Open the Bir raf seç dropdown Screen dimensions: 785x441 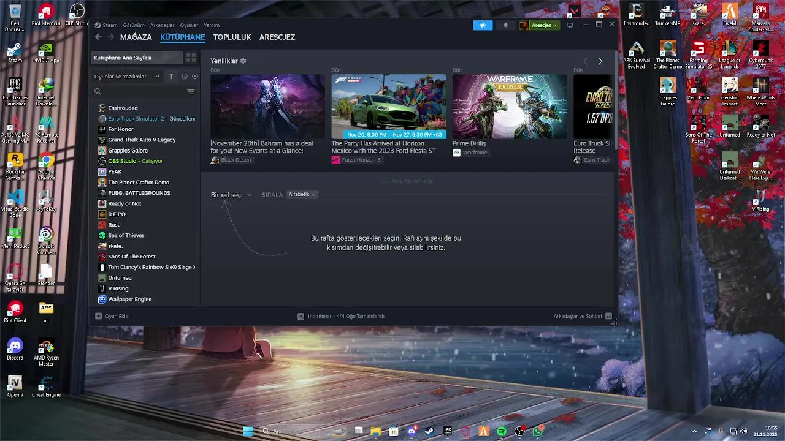(231, 195)
